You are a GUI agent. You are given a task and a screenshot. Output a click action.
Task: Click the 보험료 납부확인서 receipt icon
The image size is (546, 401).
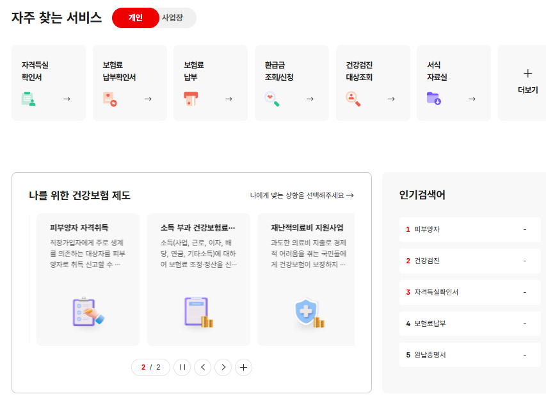tap(109, 99)
